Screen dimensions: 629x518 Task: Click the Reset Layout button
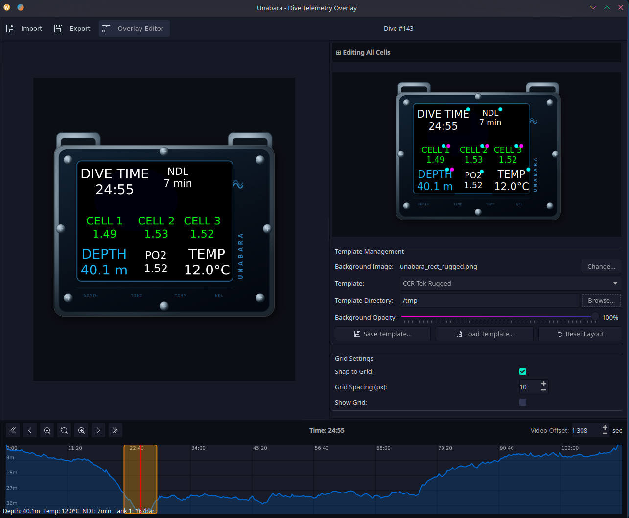click(x=580, y=334)
